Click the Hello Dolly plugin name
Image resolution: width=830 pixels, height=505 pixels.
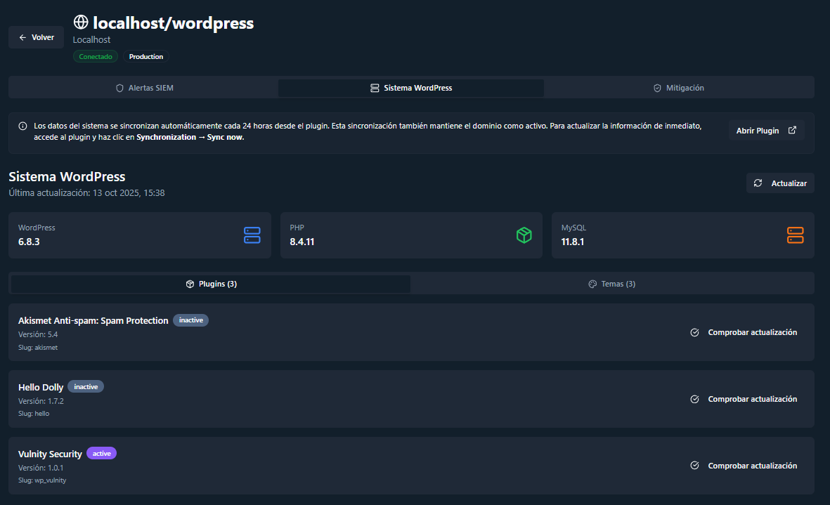coord(41,387)
